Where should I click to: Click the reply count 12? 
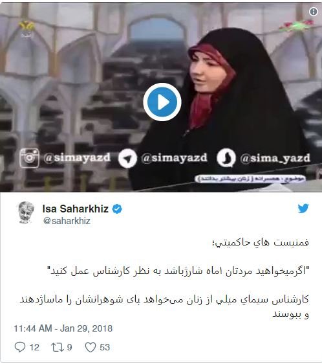coord(34,347)
